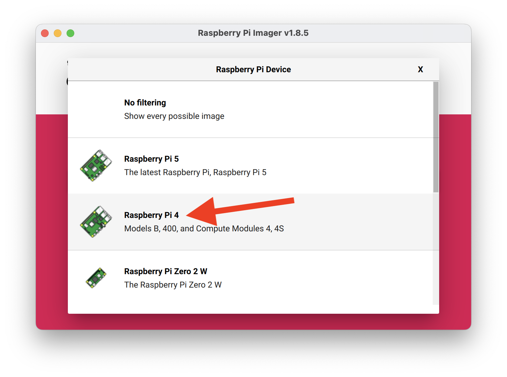
Task: Choose Raspberry Pi Zero 2 W title
Action: [x=165, y=271]
